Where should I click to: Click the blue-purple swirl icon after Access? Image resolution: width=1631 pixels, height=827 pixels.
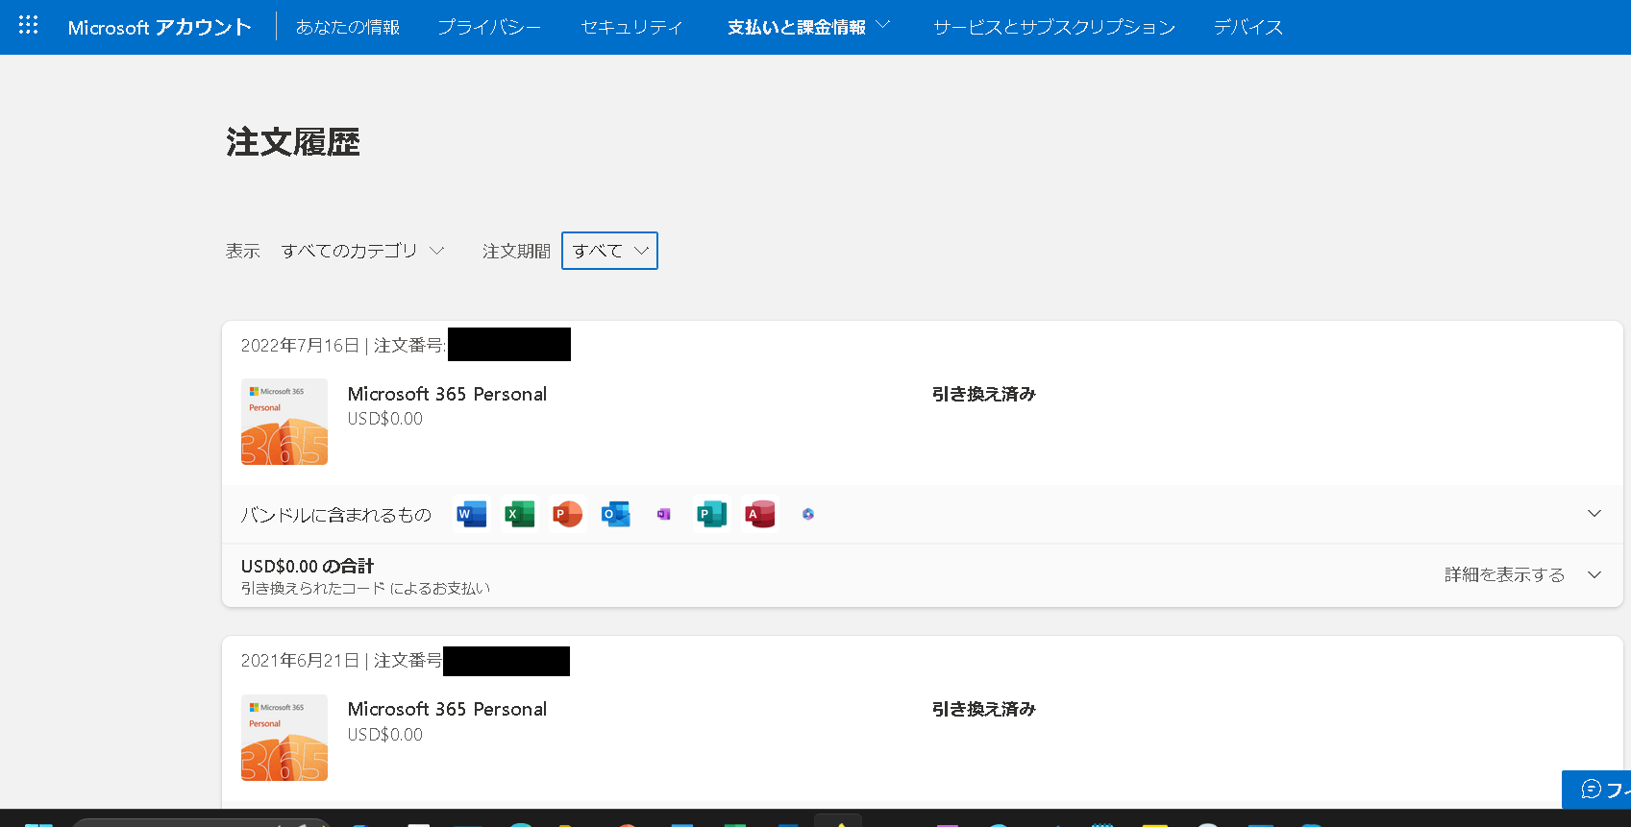[x=808, y=514]
